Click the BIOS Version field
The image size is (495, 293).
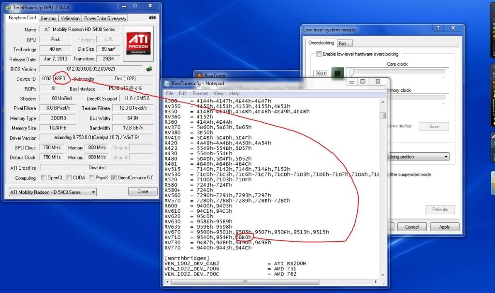pyautogui.click(x=91, y=69)
